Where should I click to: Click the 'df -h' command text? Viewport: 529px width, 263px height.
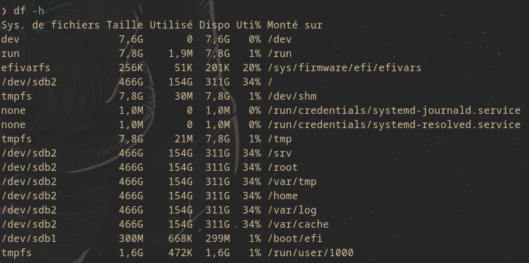tap(29, 11)
